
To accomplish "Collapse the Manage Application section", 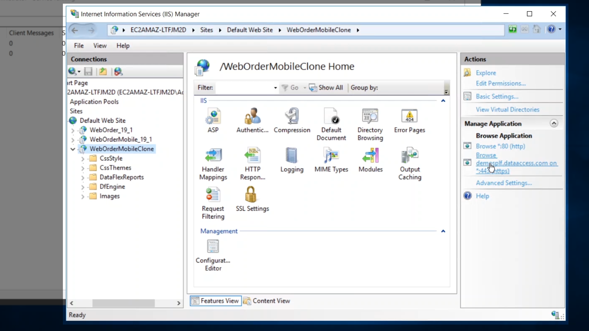I will coord(554,124).
